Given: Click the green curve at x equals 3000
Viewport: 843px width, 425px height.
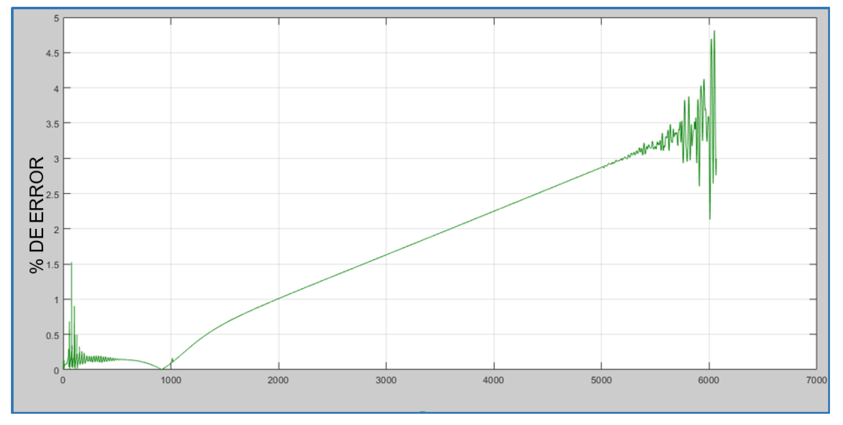Looking at the screenshot, I should 386,255.
